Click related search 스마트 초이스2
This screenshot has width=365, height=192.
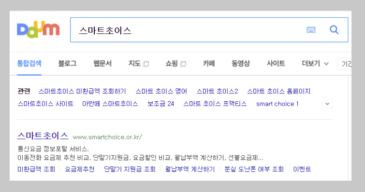(218, 91)
